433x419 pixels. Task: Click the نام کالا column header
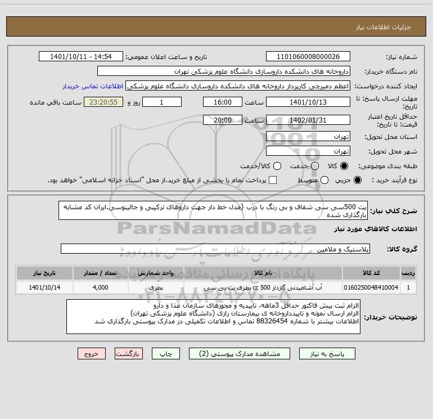[263, 273]
